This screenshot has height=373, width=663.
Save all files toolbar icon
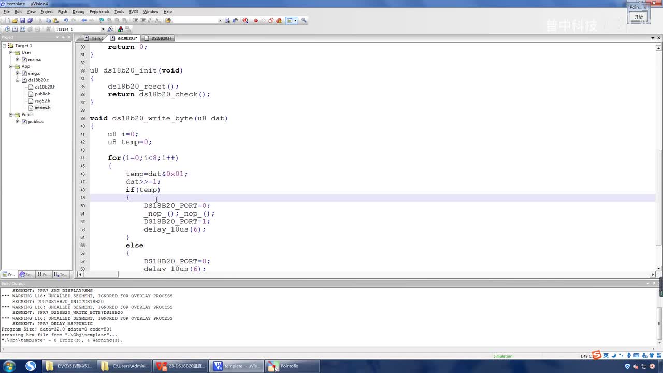(x=30, y=21)
